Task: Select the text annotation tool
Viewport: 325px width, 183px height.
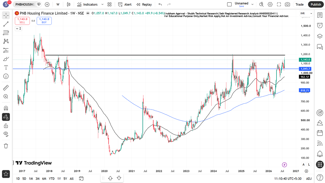Action: [6, 67]
